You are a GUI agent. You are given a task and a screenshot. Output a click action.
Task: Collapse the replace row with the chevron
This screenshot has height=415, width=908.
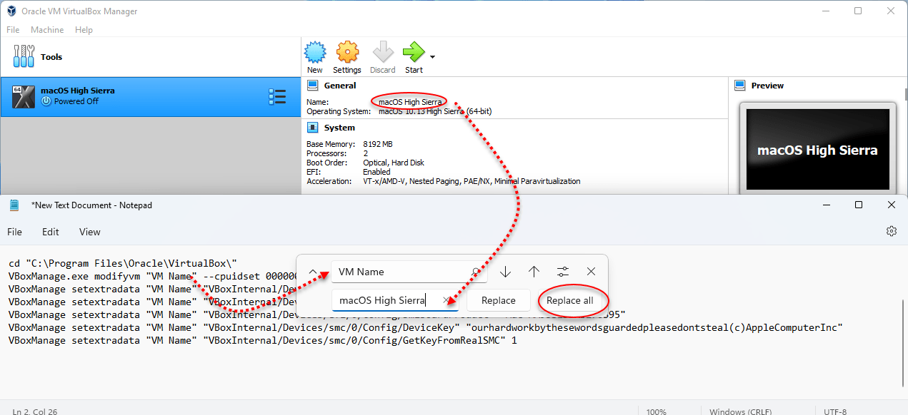coord(313,272)
